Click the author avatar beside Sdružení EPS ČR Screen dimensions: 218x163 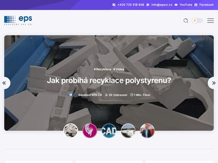tap(72, 95)
